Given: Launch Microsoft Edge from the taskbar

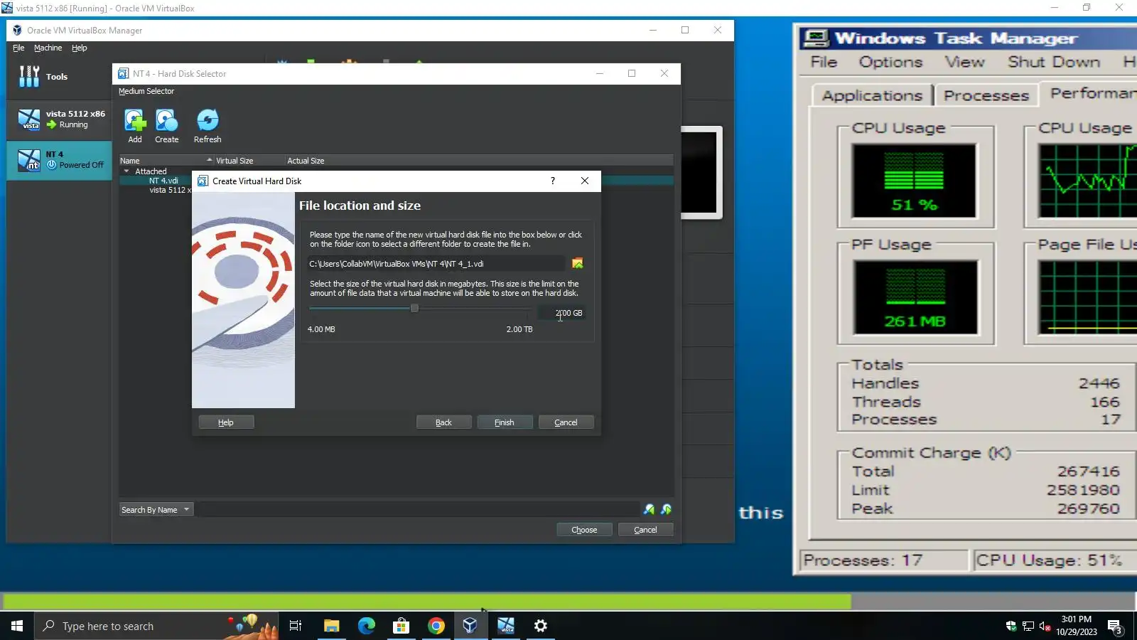Looking at the screenshot, I should coord(366,626).
